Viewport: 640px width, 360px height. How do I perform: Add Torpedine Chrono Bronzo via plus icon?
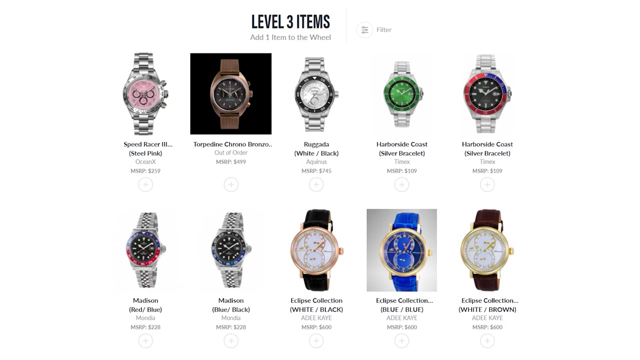(231, 184)
